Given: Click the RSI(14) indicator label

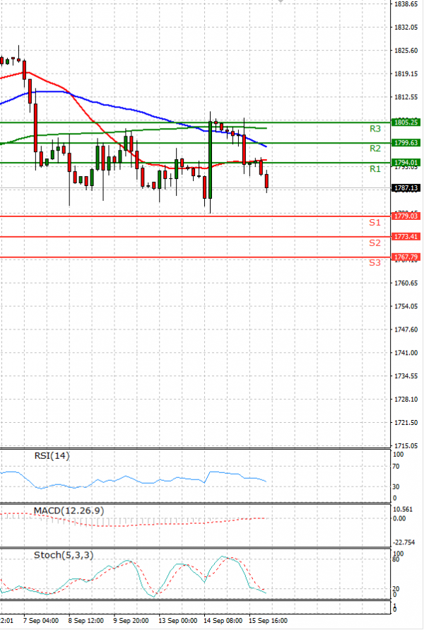Looking at the screenshot, I should coord(52,455).
